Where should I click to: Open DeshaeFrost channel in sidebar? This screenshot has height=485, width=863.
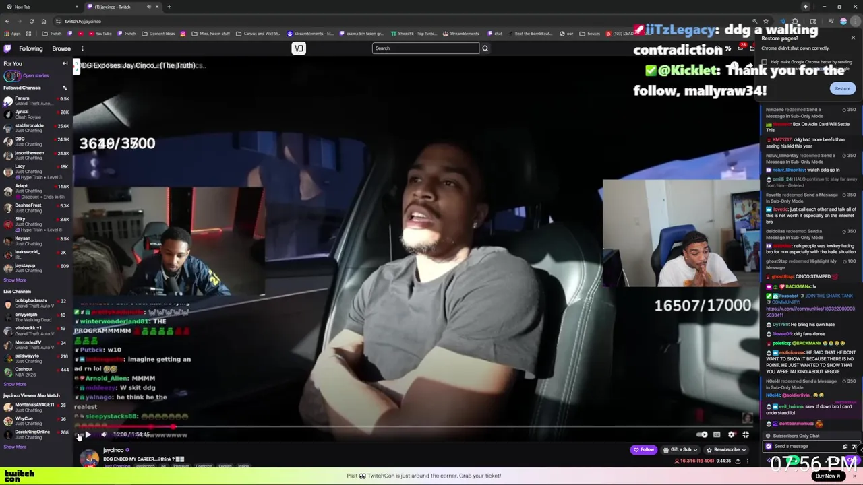36,207
